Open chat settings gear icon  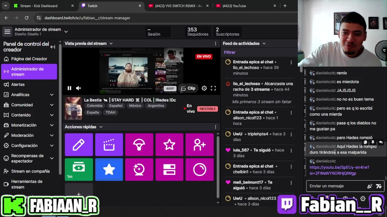pos(363,199)
